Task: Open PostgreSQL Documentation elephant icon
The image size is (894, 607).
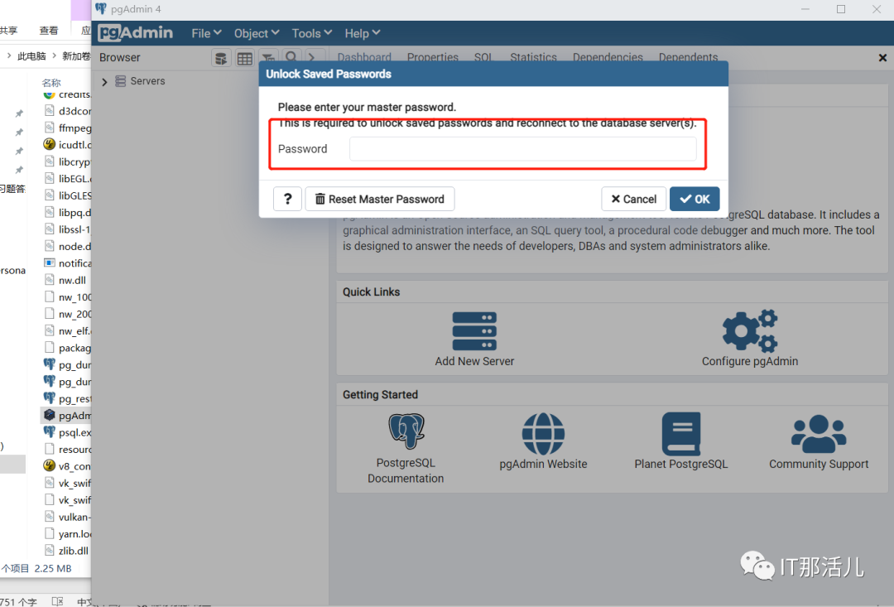Action: point(406,432)
